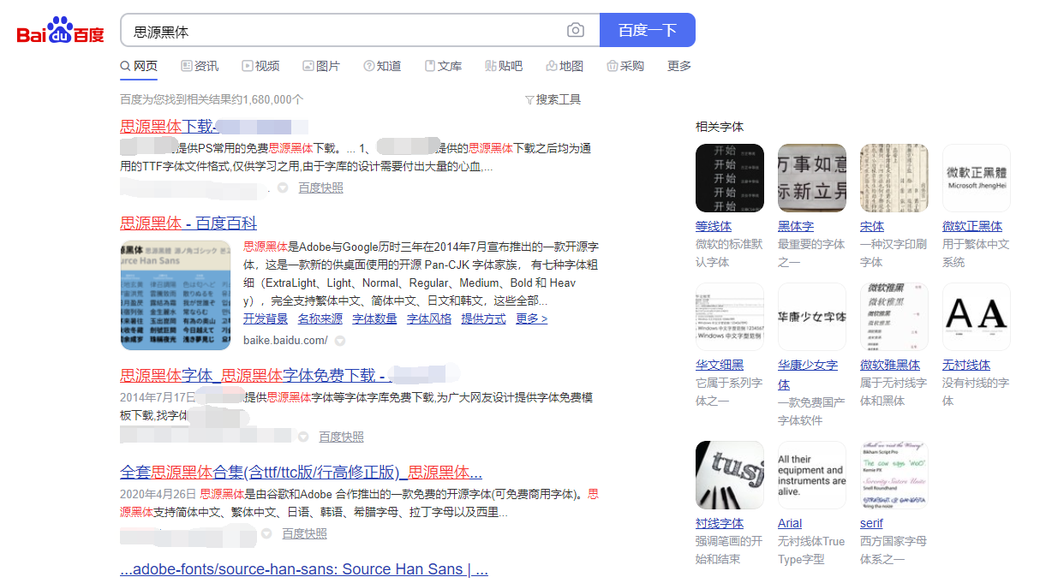Click the Arial font thumbnail

click(812, 475)
